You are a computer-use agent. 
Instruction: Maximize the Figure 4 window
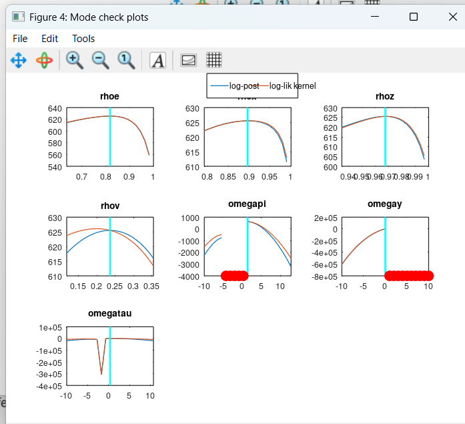(x=414, y=17)
